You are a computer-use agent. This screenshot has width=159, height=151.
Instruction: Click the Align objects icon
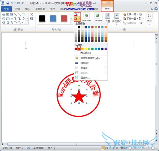click(x=141, y=14)
